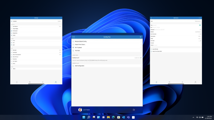Viewport: 214px width, 120px height.
Task: Click the Today Widget icon in Settings window
Action: (x=11, y=29)
